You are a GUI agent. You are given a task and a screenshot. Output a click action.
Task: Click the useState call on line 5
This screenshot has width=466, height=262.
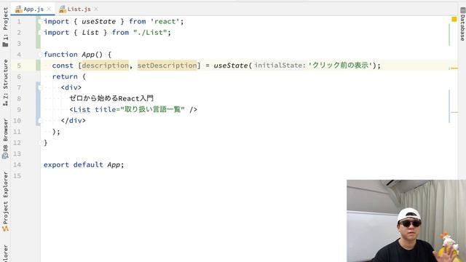click(x=231, y=65)
